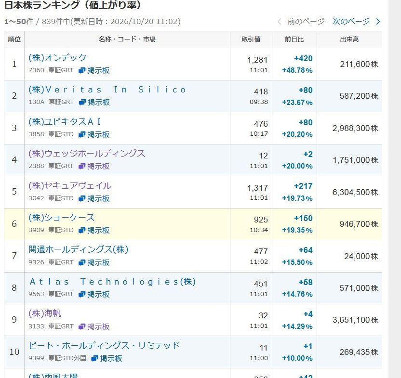Select volume 3,651,100株
The width and height of the screenshot is (401, 378).
[355, 320]
